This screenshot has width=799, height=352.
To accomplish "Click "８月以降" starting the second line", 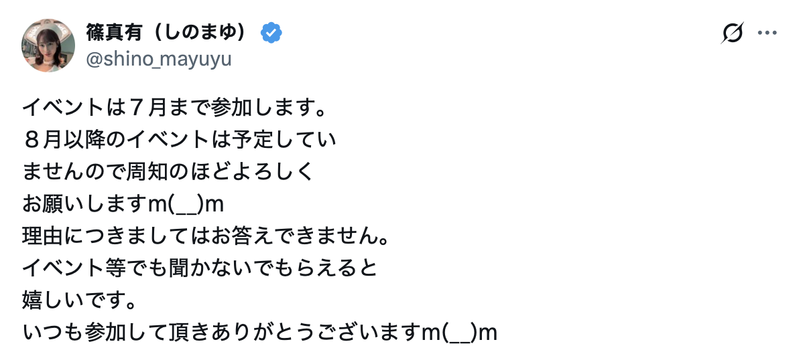I will pos(67,140).
